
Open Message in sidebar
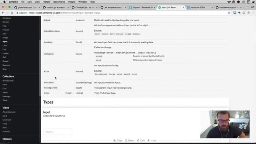(6, 96)
